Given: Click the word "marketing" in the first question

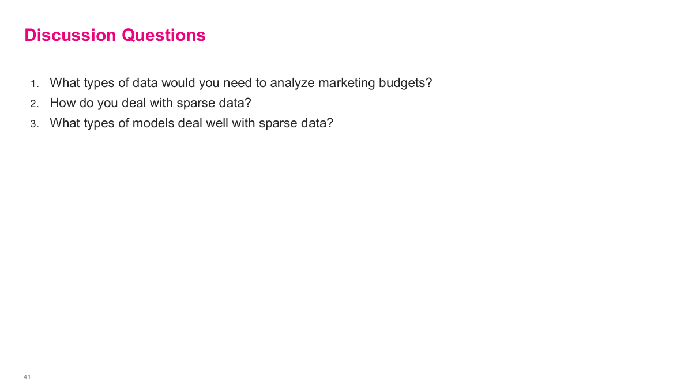Looking at the screenshot, I should point(347,82).
